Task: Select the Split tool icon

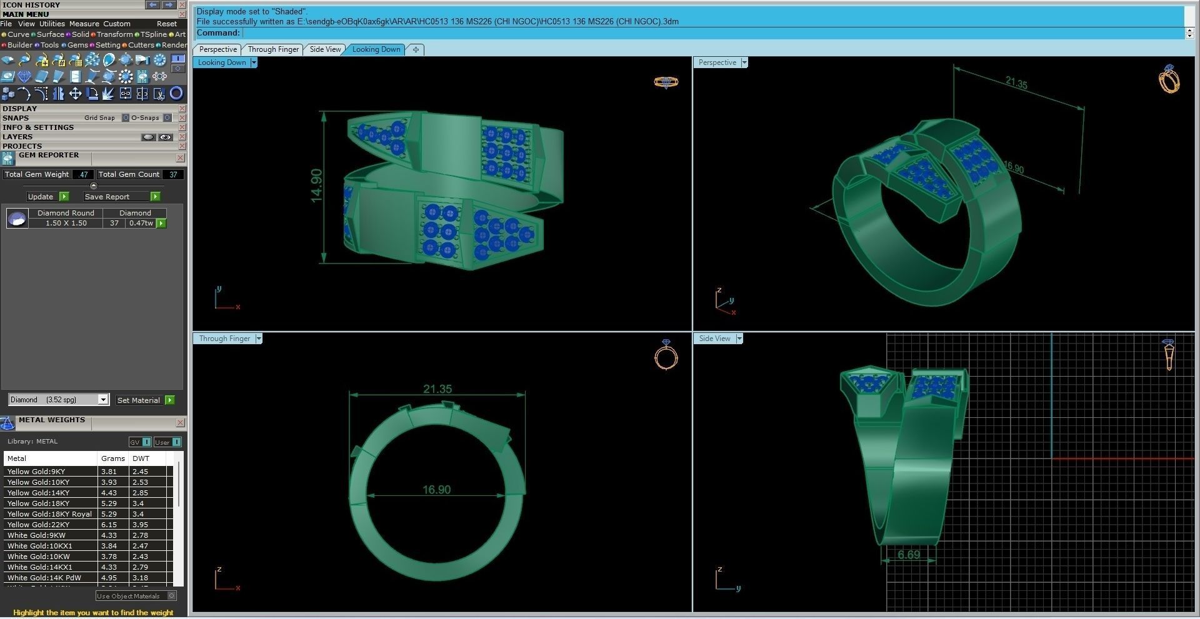Action: pyautogui.click(x=142, y=94)
